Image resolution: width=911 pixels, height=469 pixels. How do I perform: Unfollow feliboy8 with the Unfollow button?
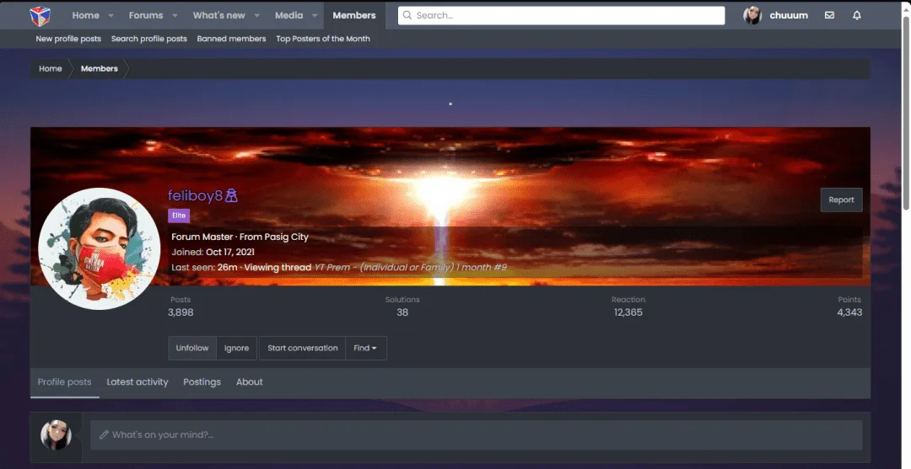(x=192, y=348)
